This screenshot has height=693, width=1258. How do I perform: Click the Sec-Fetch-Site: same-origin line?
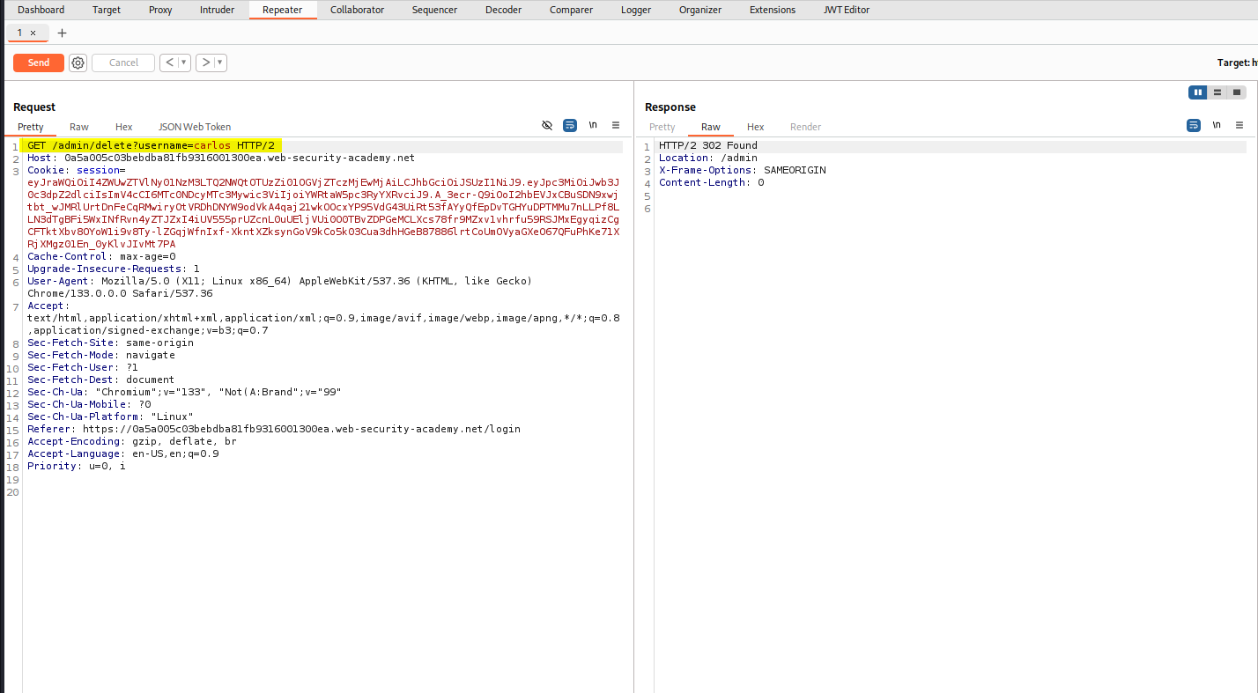[111, 343]
